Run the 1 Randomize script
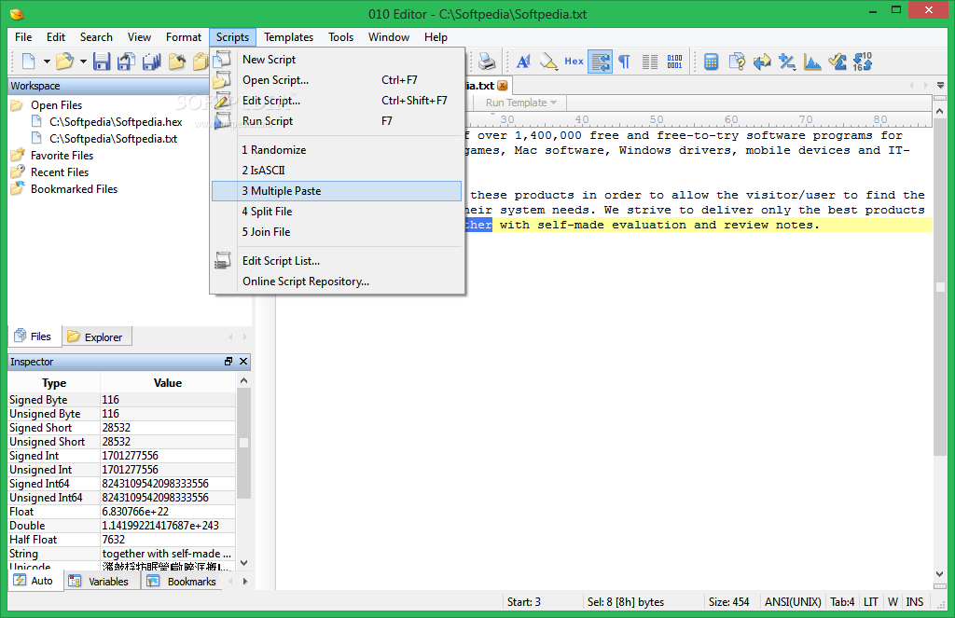This screenshot has width=955, height=618. click(x=337, y=150)
